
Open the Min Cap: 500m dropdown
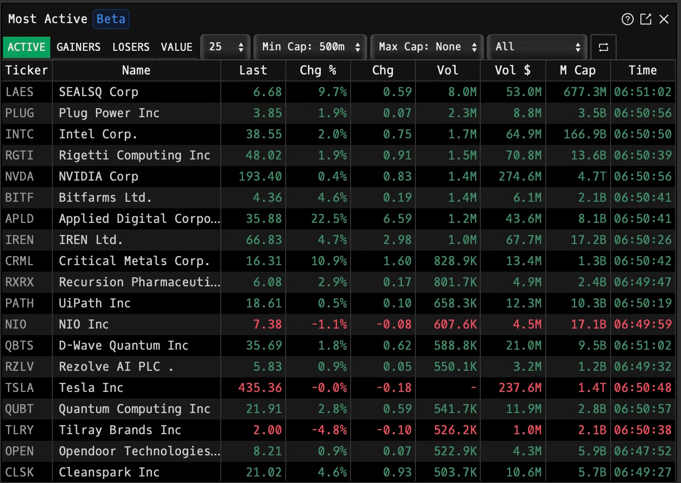coord(310,47)
